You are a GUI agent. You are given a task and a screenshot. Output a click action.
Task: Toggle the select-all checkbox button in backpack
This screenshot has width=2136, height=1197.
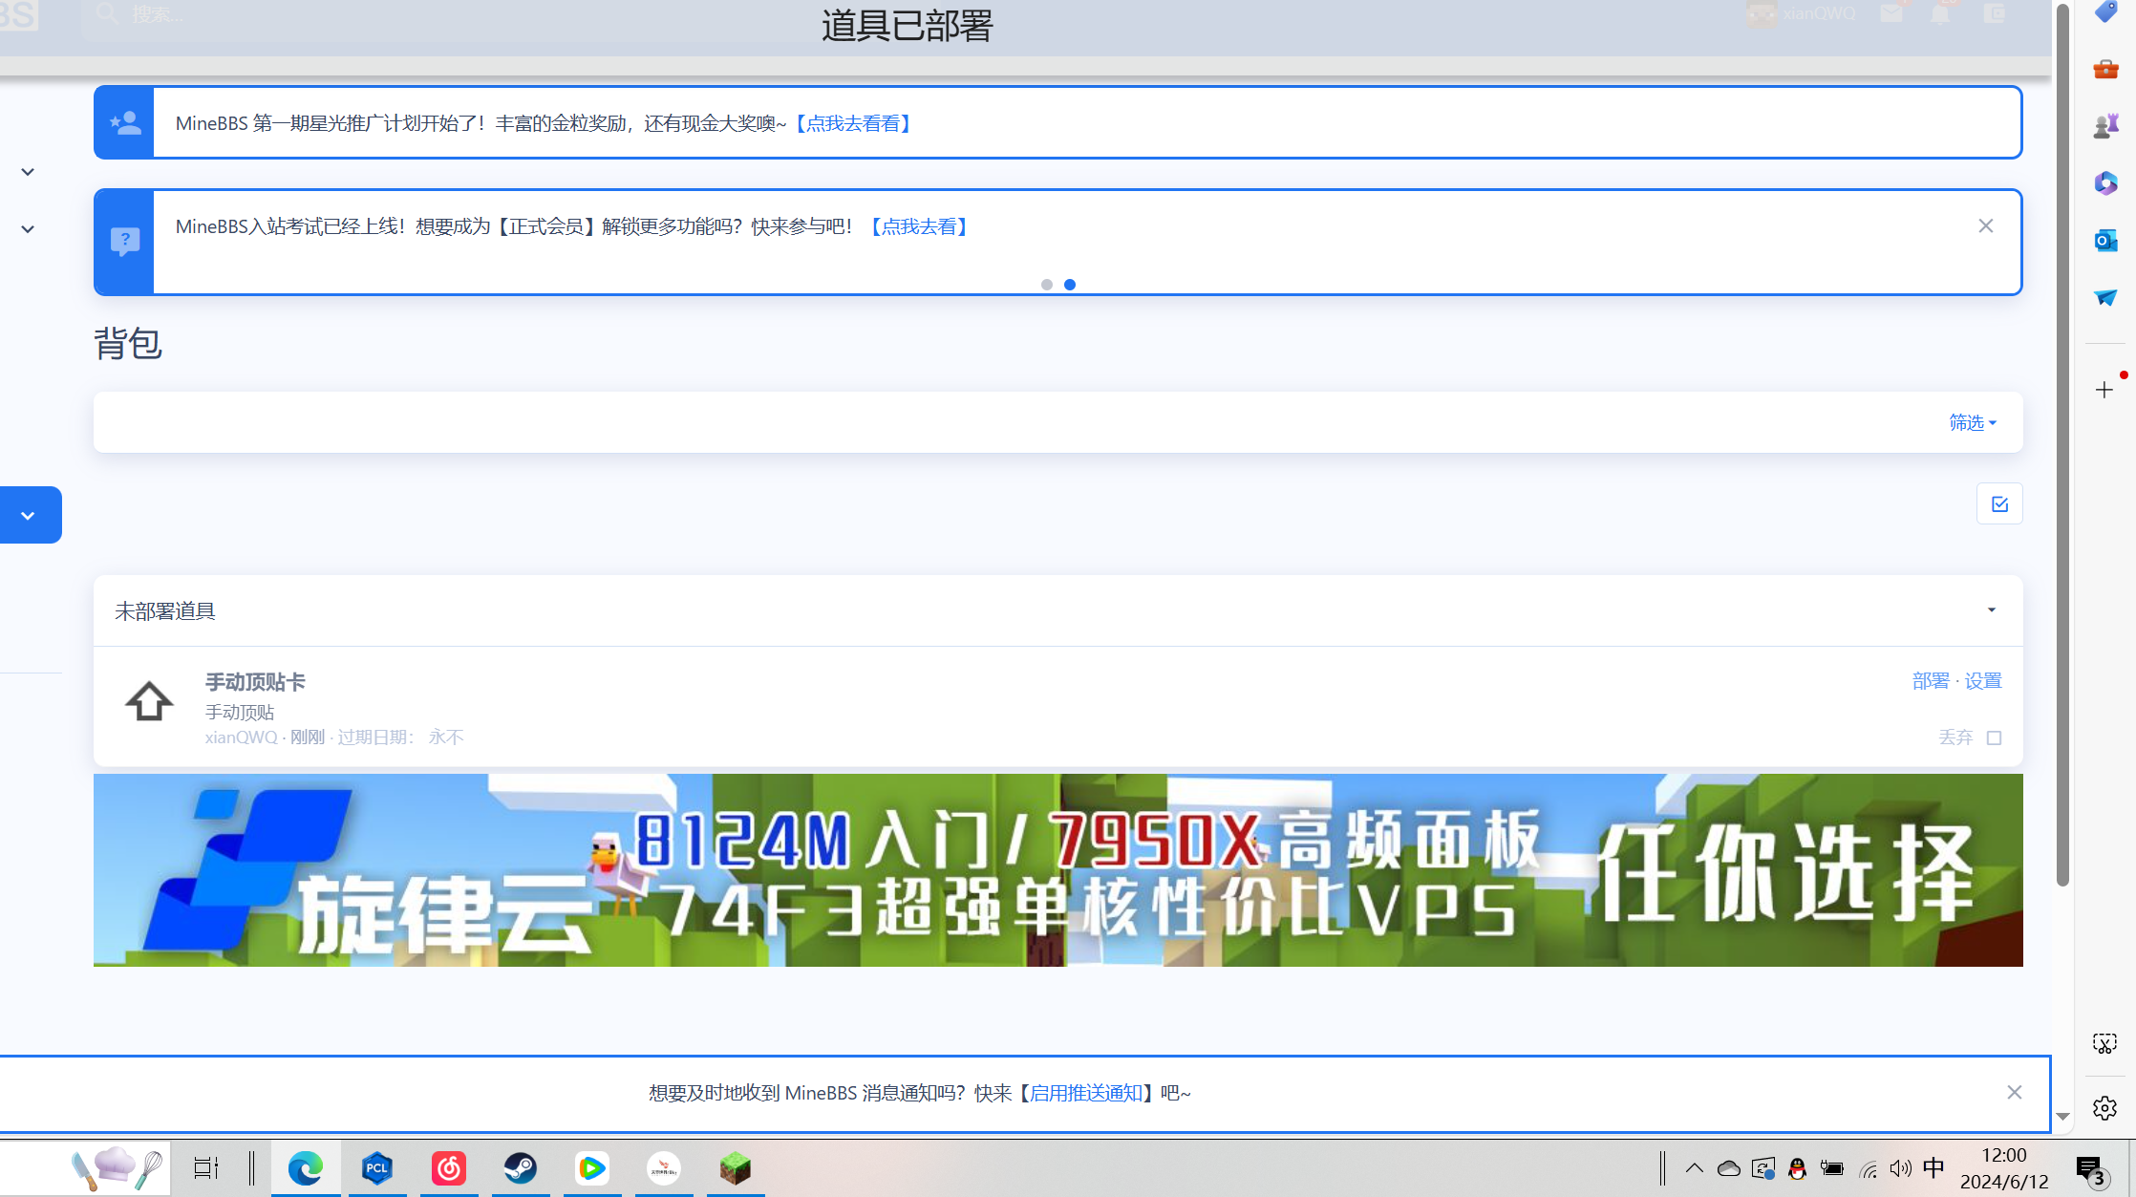pos(1999,503)
